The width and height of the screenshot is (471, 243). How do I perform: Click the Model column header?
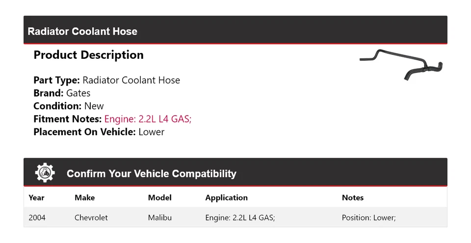point(159,198)
